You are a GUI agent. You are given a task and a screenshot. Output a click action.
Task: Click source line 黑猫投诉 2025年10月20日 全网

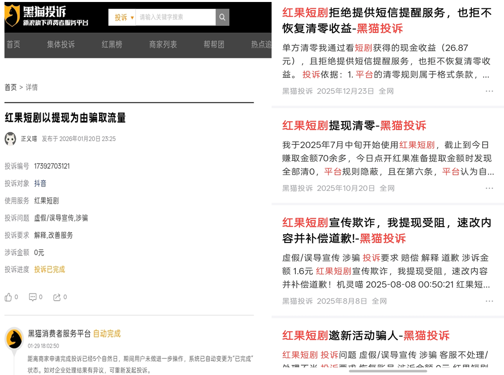[338, 188]
